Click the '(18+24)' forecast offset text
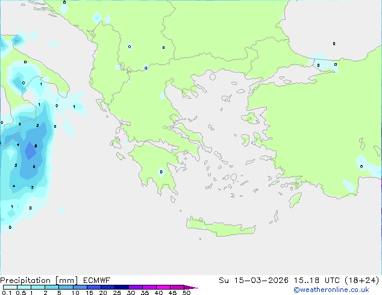The image size is (382, 295). point(362,281)
